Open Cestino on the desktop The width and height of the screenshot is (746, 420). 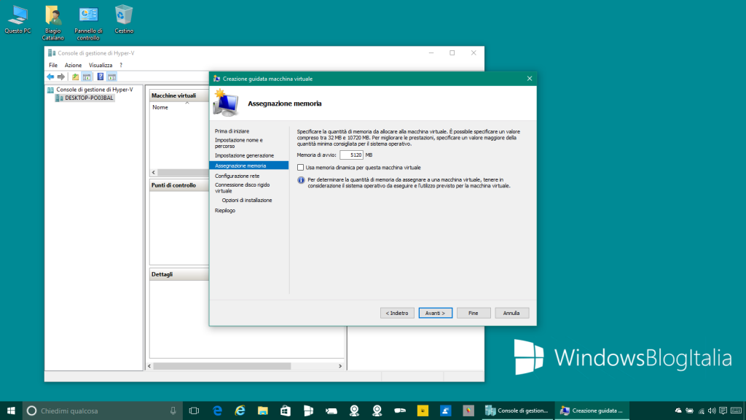click(x=124, y=20)
